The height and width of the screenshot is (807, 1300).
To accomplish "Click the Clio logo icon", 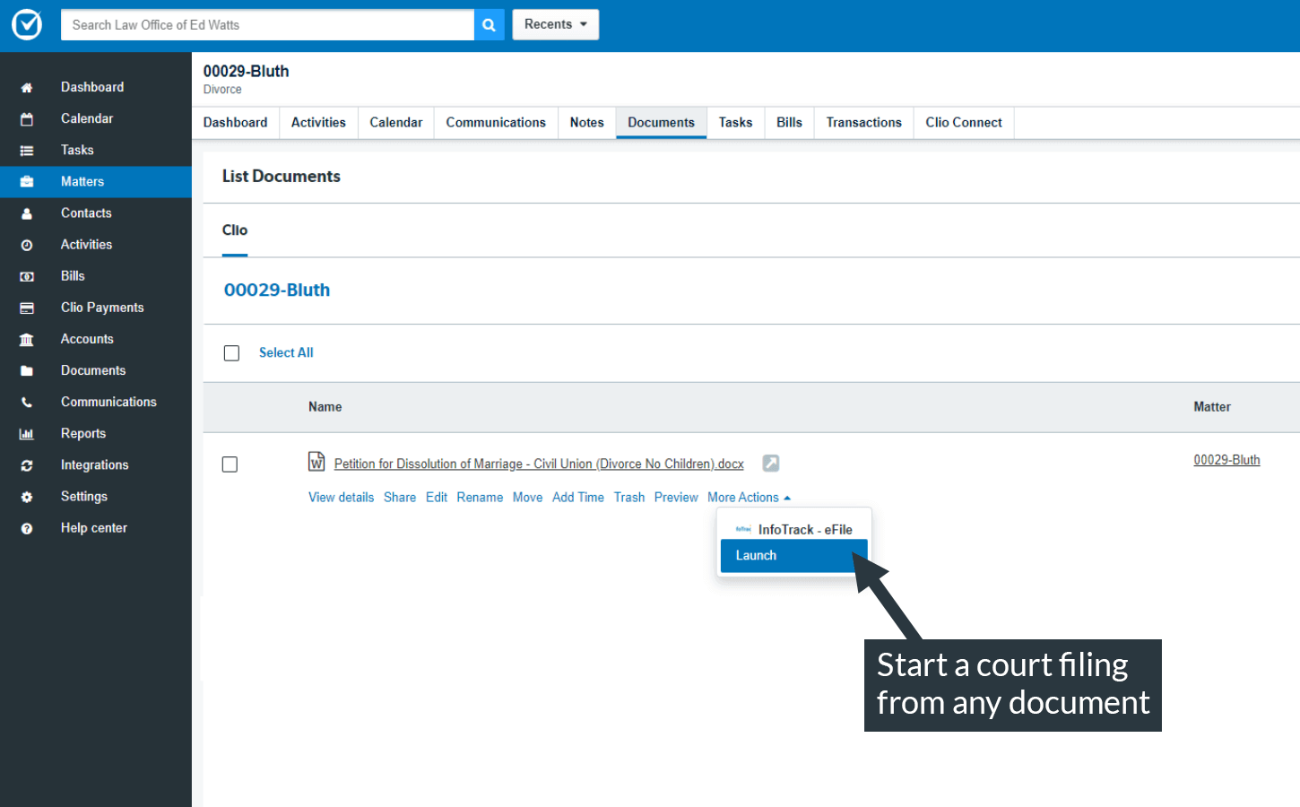I will (x=27, y=25).
